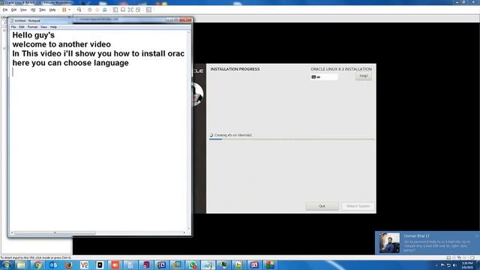Click Quit in the installation progress screen
Image resolution: width=480 pixels, height=270 pixels.
pos(322,206)
